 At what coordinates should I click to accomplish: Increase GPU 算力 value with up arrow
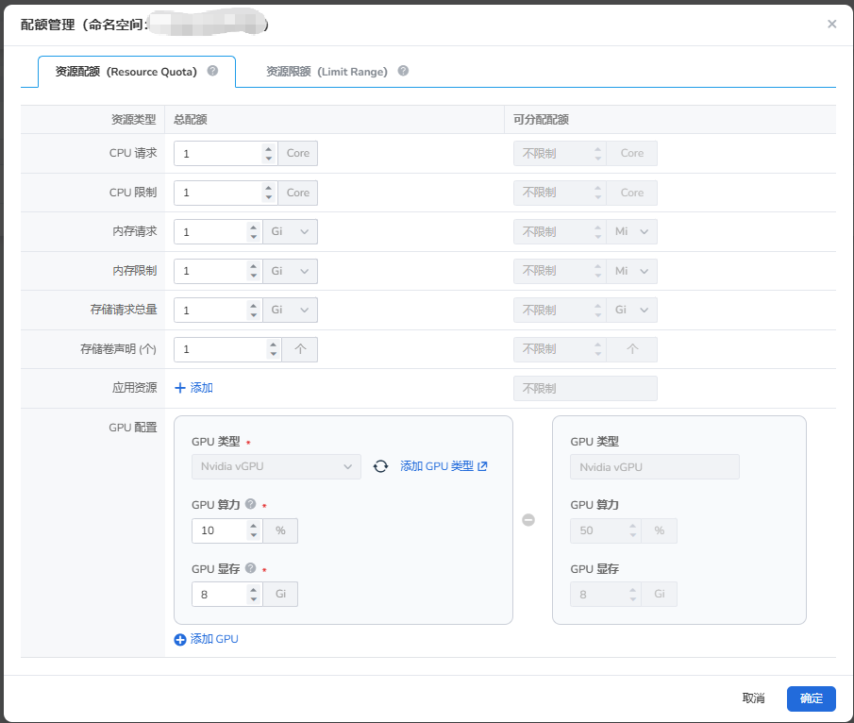coord(253,526)
